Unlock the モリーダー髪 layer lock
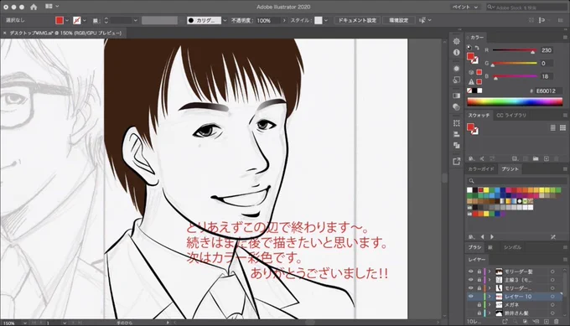The height and width of the screenshot is (326, 570). 479,272
